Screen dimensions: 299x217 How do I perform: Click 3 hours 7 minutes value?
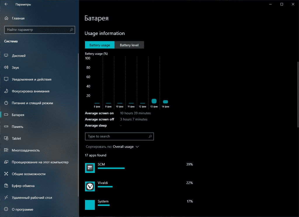[134, 119]
